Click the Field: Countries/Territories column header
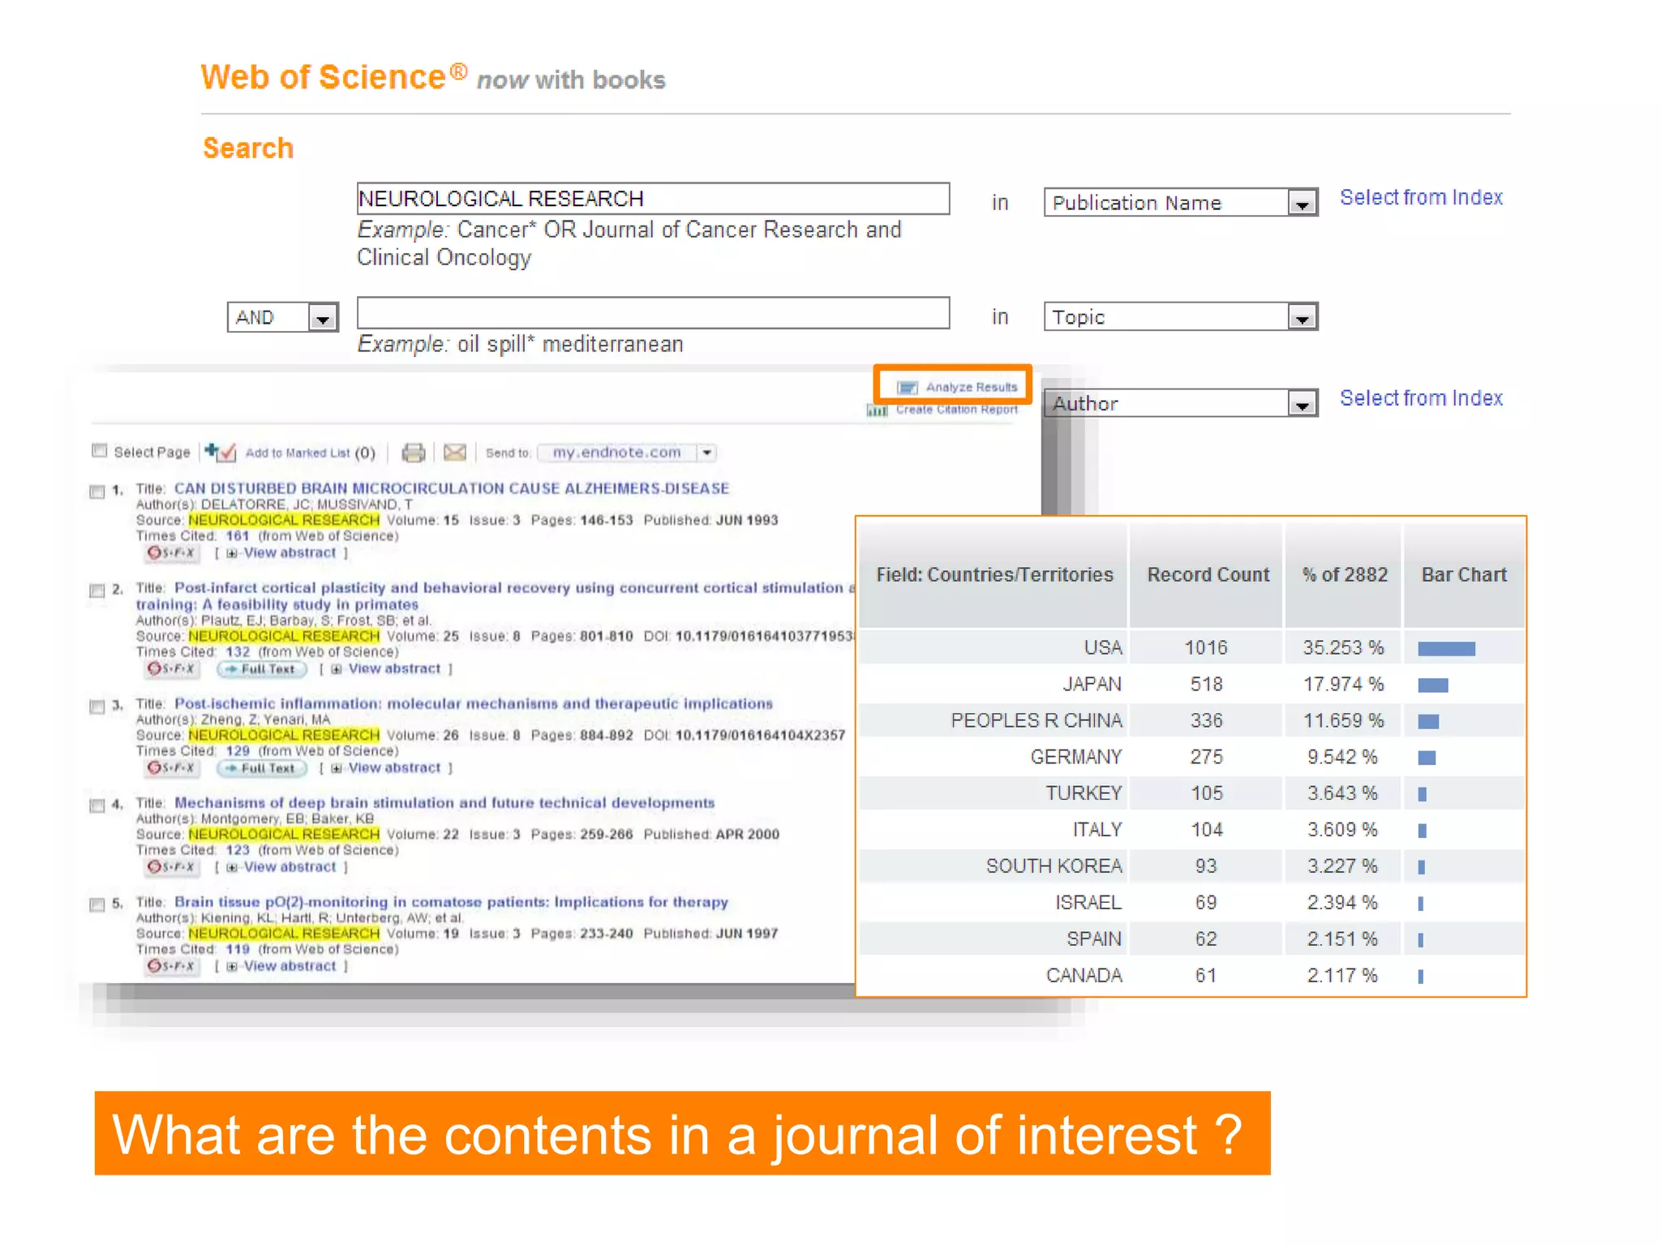 994,575
